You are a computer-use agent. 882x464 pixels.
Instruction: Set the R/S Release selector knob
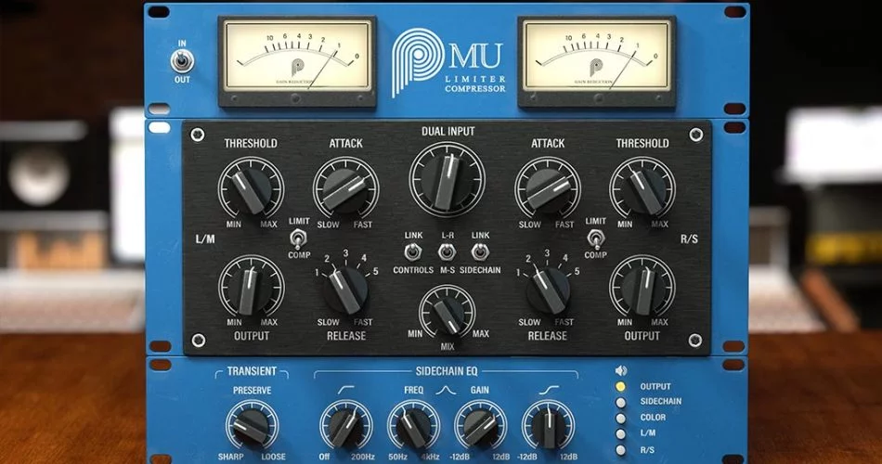(548, 290)
